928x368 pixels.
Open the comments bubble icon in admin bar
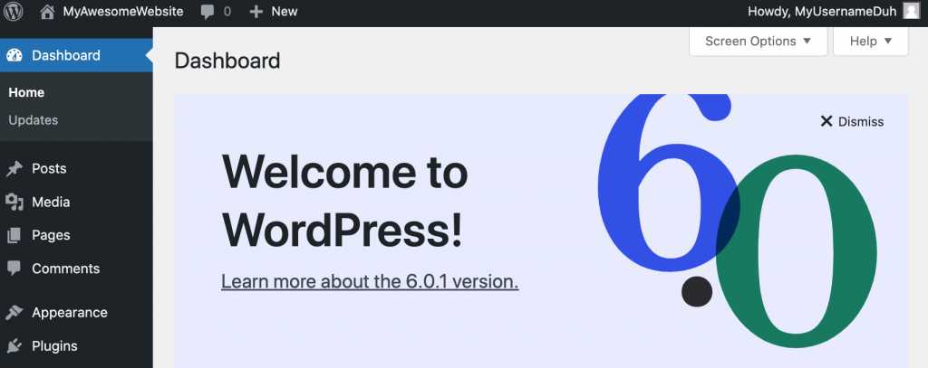pyautogui.click(x=208, y=12)
